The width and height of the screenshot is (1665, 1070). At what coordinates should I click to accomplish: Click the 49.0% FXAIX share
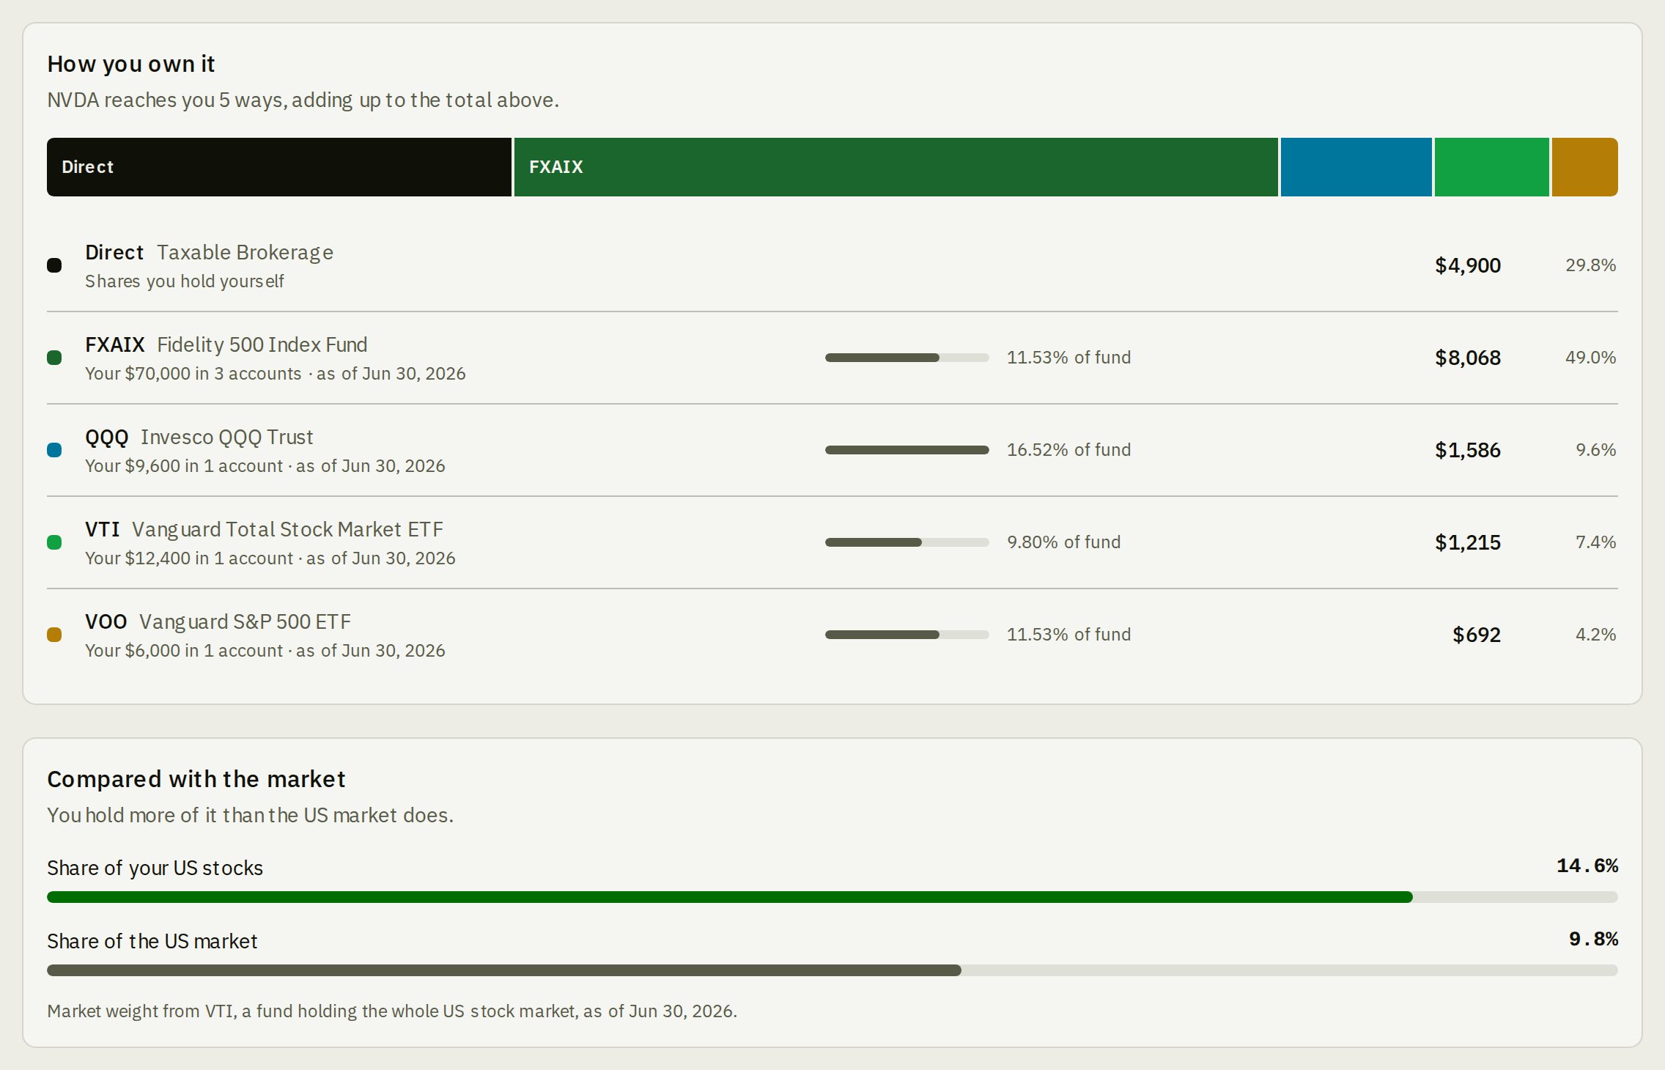(1591, 358)
